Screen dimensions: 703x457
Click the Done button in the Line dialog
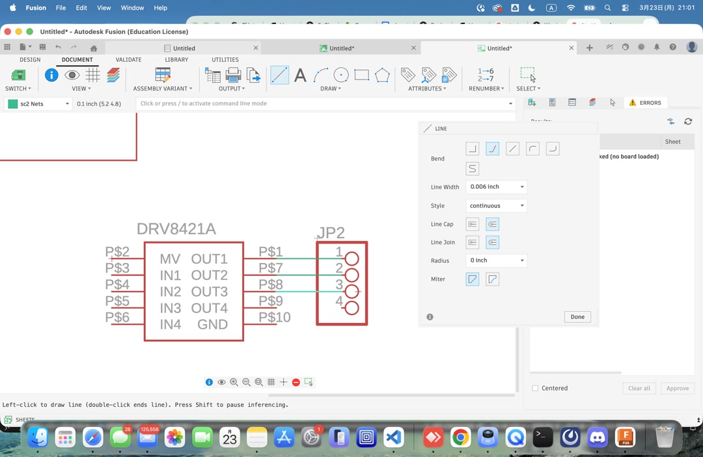pyautogui.click(x=577, y=316)
